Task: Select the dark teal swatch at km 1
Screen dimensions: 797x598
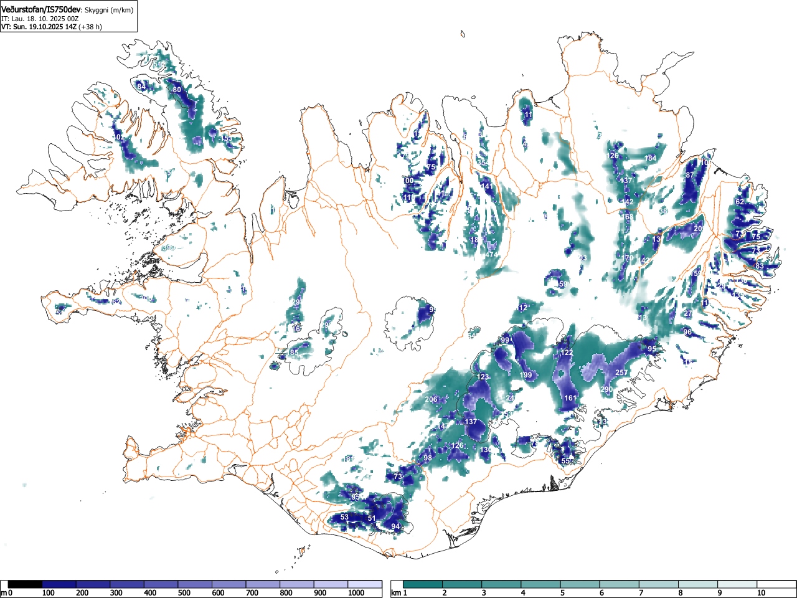Action: tap(423, 584)
